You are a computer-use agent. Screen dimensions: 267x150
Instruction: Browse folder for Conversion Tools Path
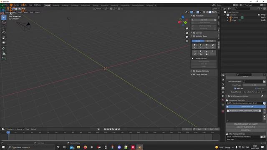tap(264, 103)
